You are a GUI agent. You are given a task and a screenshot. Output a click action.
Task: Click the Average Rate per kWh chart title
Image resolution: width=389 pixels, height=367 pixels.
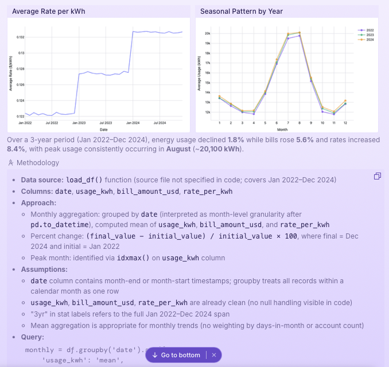pos(49,11)
